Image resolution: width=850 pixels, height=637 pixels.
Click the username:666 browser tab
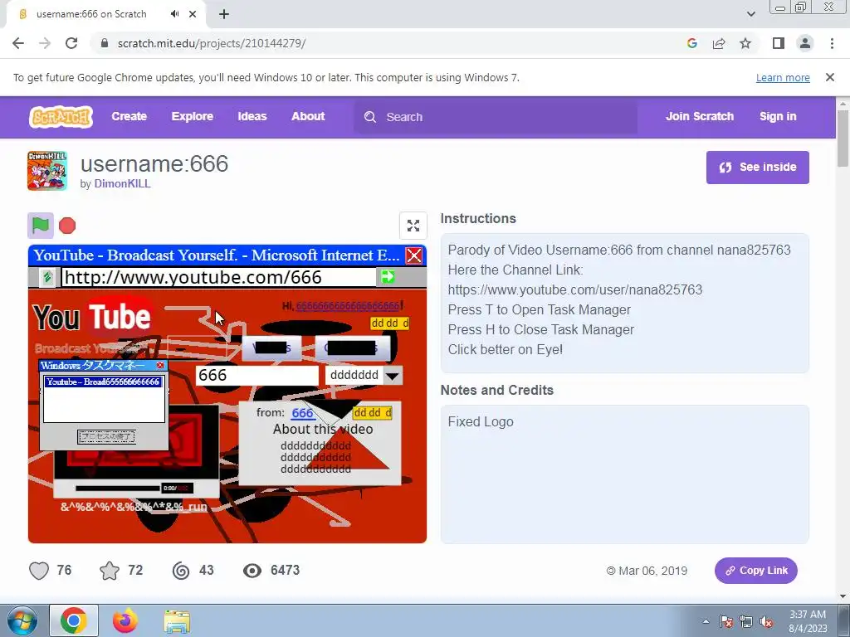pyautogui.click(x=105, y=14)
